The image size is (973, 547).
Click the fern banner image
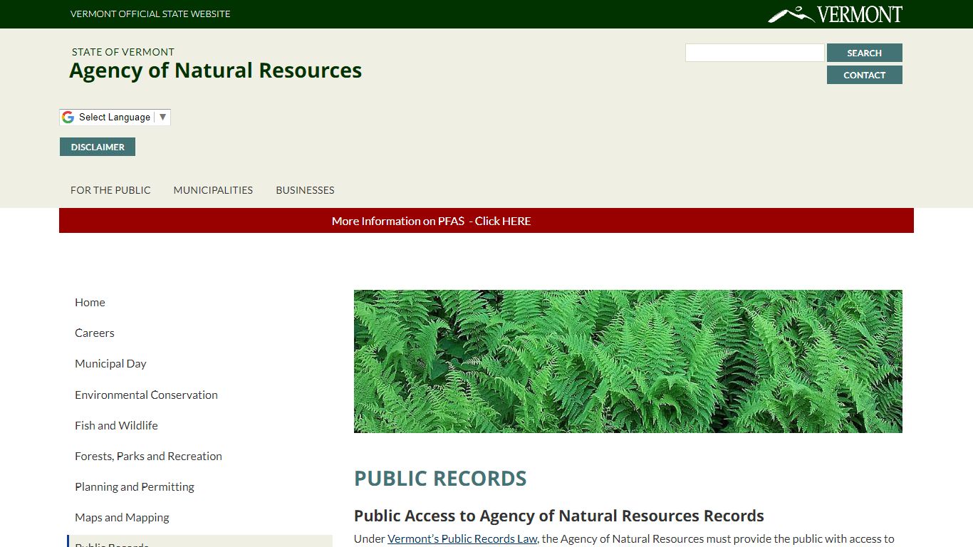tap(628, 361)
